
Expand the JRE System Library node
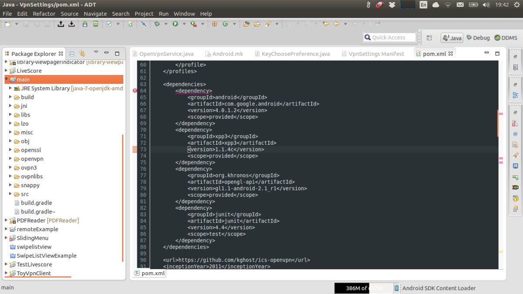point(10,88)
